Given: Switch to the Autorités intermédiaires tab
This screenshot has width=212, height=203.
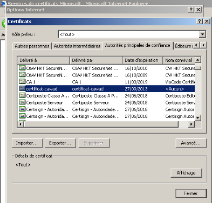Looking at the screenshot, I should click(77, 46).
